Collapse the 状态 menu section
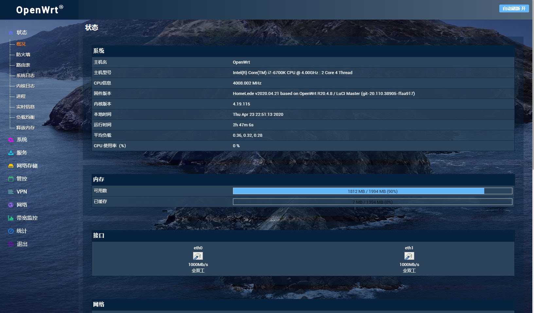This screenshot has width=534, height=313. tap(22, 32)
